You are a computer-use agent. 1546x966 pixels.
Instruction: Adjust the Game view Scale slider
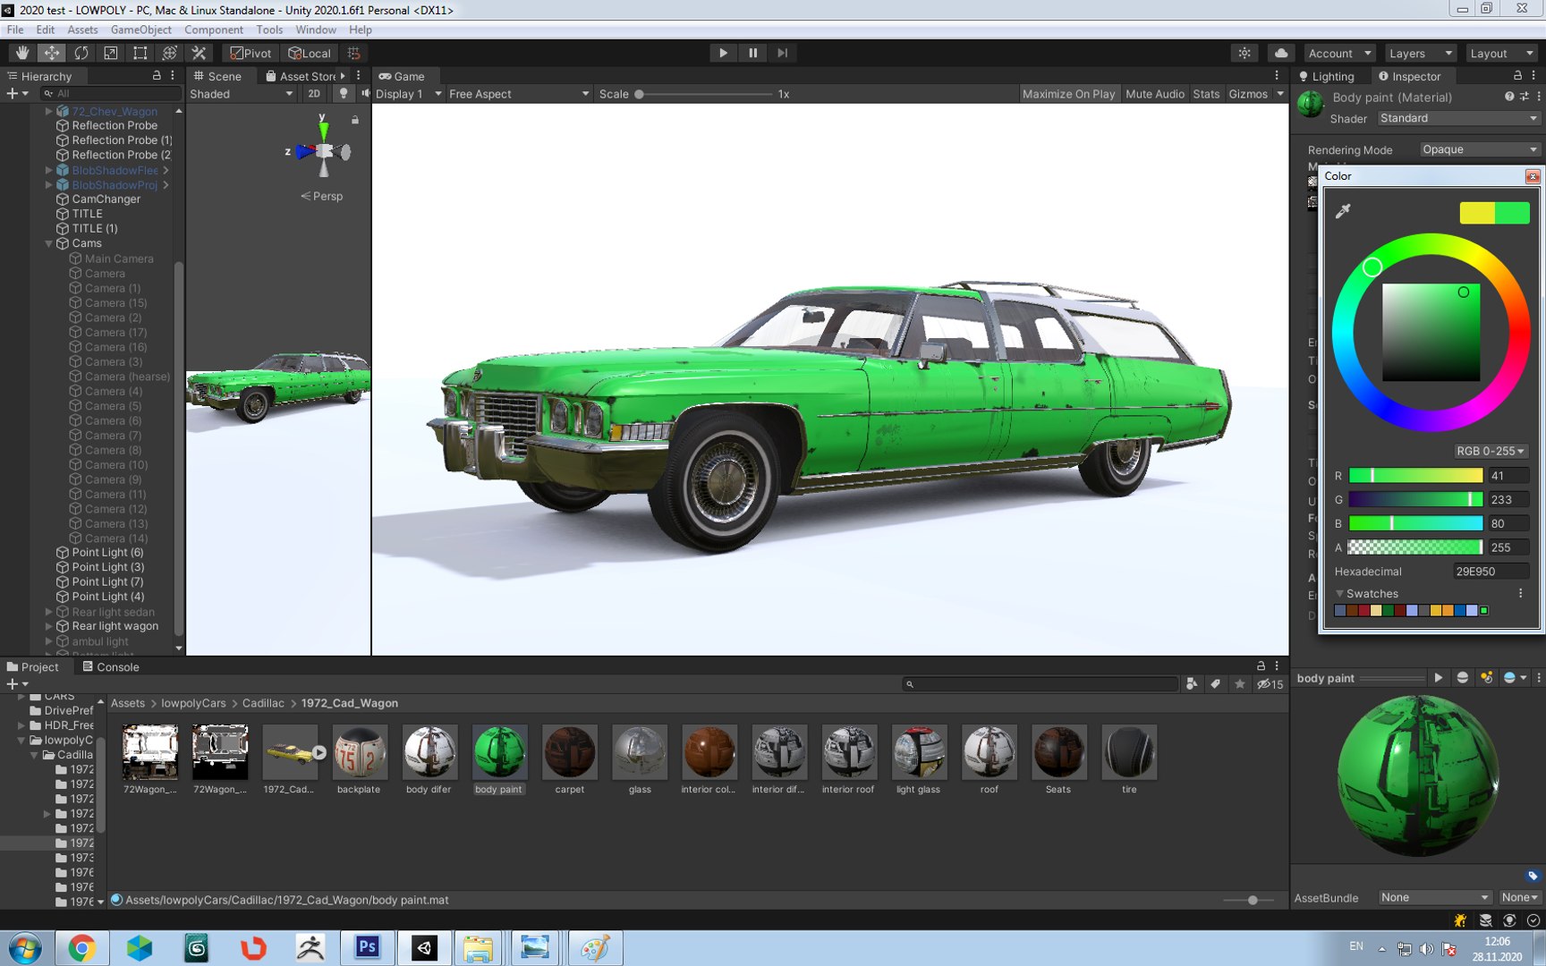pos(703,94)
